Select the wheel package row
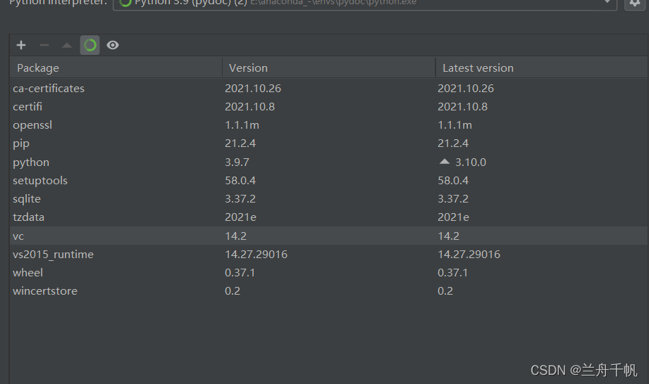 click(x=27, y=272)
